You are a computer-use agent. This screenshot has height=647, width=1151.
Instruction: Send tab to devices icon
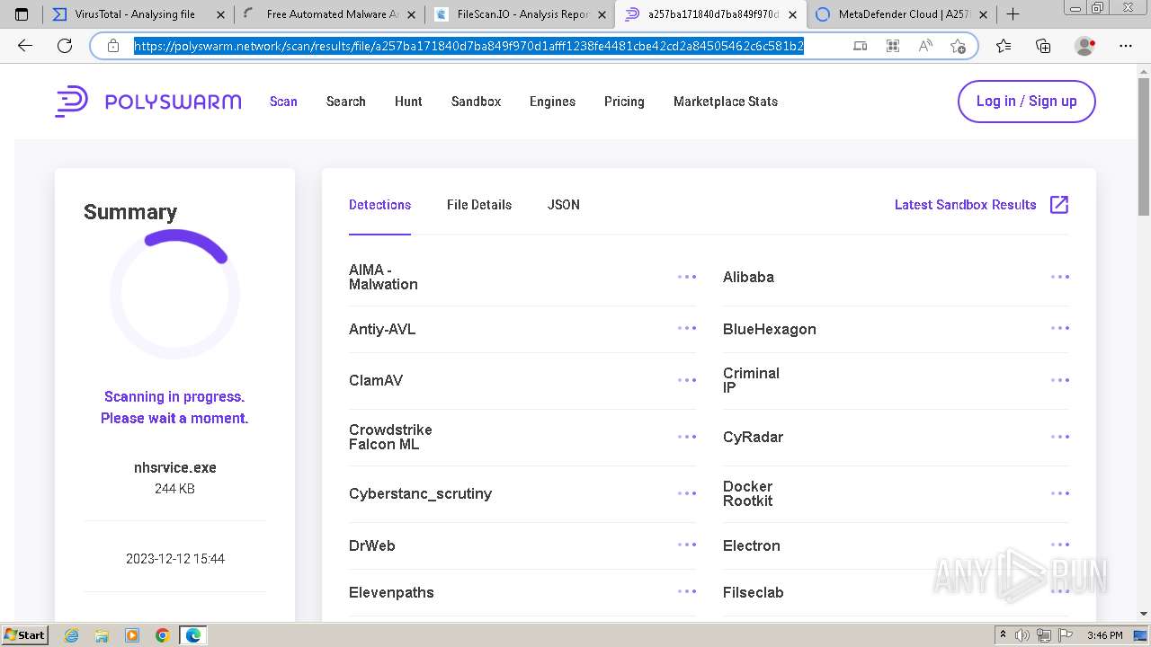pyautogui.click(x=860, y=46)
